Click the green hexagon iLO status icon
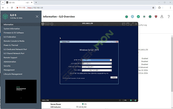Image resolution: width=173 pixels, height=109 pixels. 150,17
